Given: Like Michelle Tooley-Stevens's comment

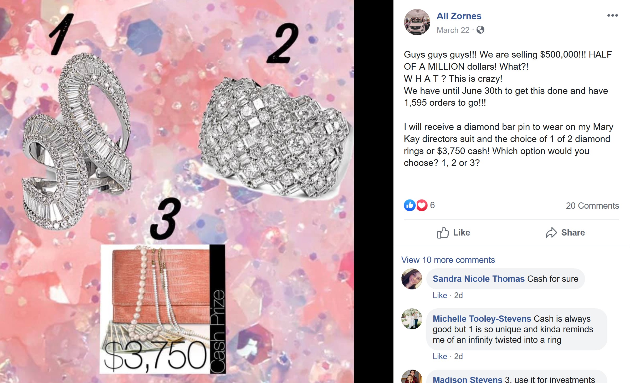Looking at the screenshot, I should coord(440,356).
